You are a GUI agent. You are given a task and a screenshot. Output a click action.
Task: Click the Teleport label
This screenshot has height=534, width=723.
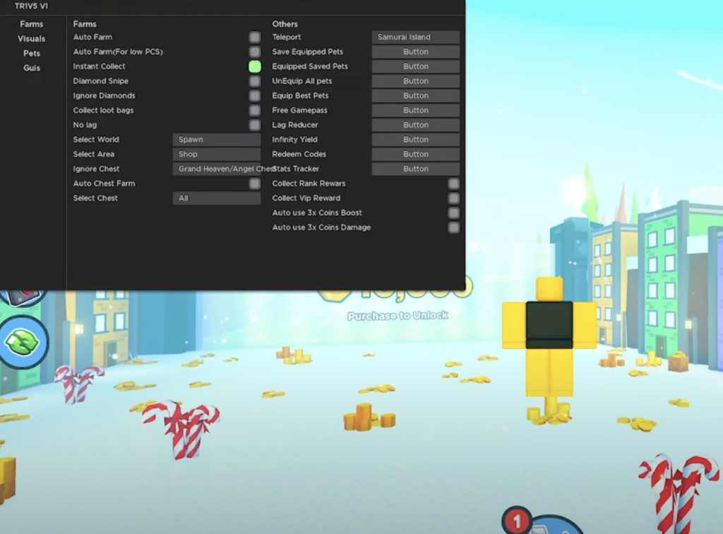point(287,37)
